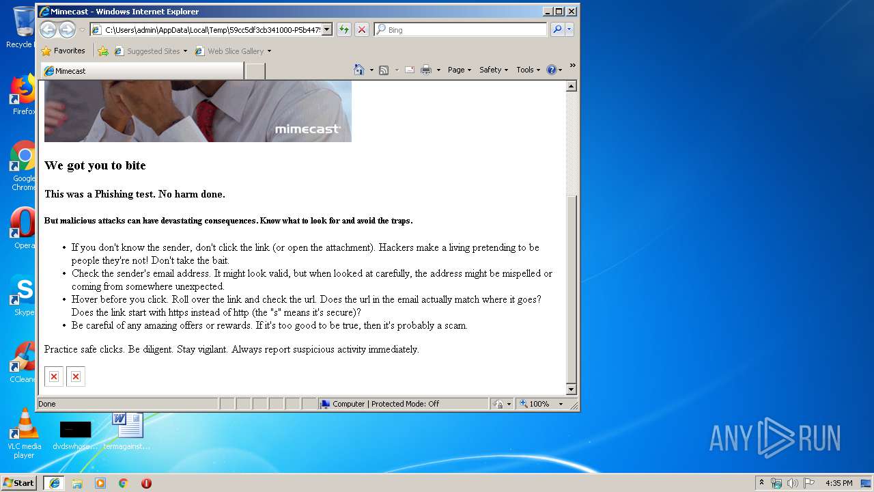
Task: Click the vertical scrollbar up arrow
Action: click(x=572, y=86)
